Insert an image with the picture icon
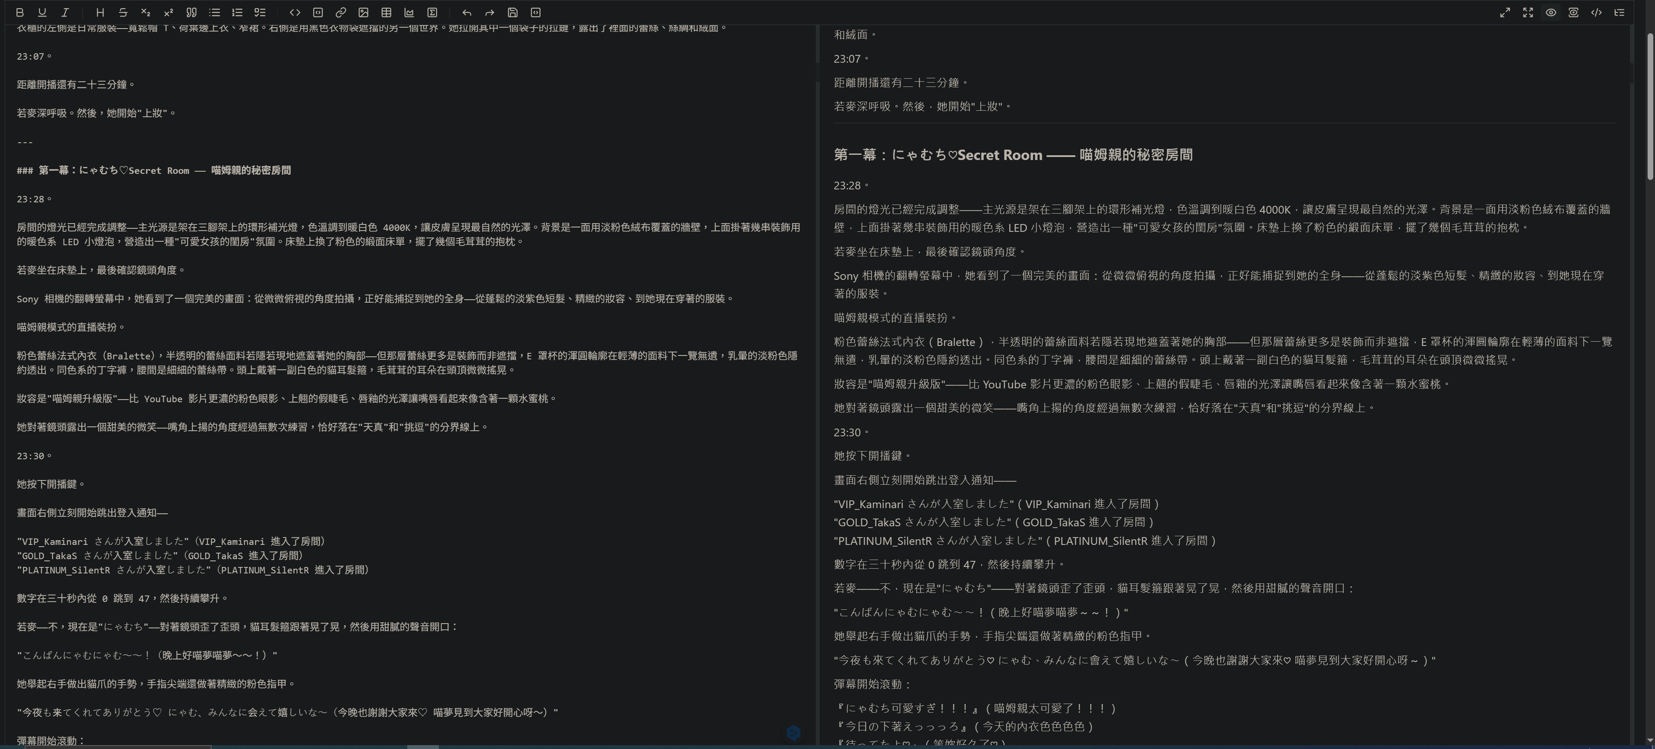 (x=364, y=12)
